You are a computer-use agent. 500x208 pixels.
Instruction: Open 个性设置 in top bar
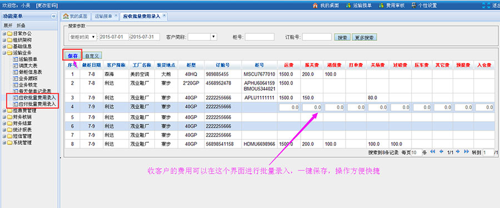(424, 6)
